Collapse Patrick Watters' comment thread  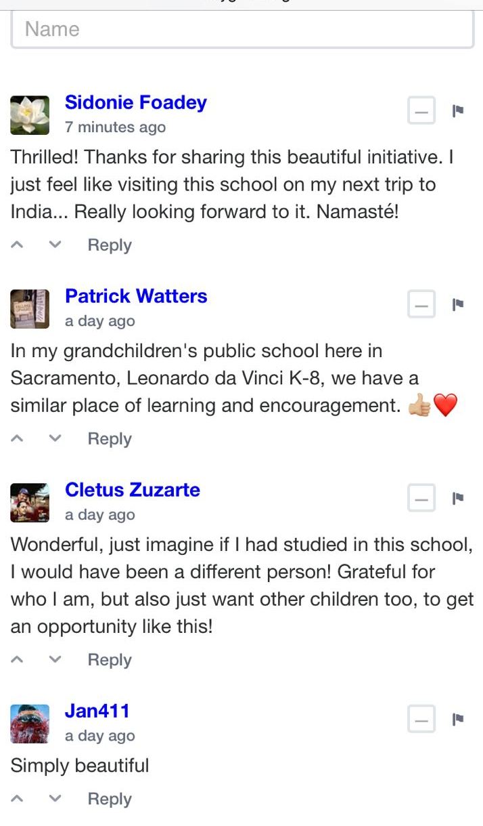(x=421, y=305)
